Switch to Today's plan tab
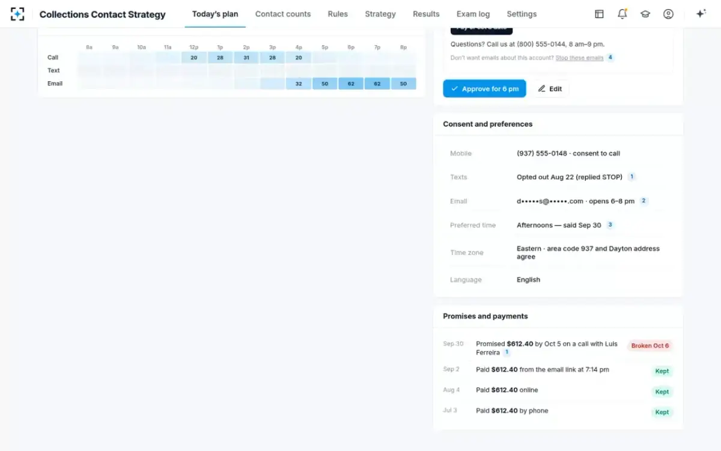 215,14
